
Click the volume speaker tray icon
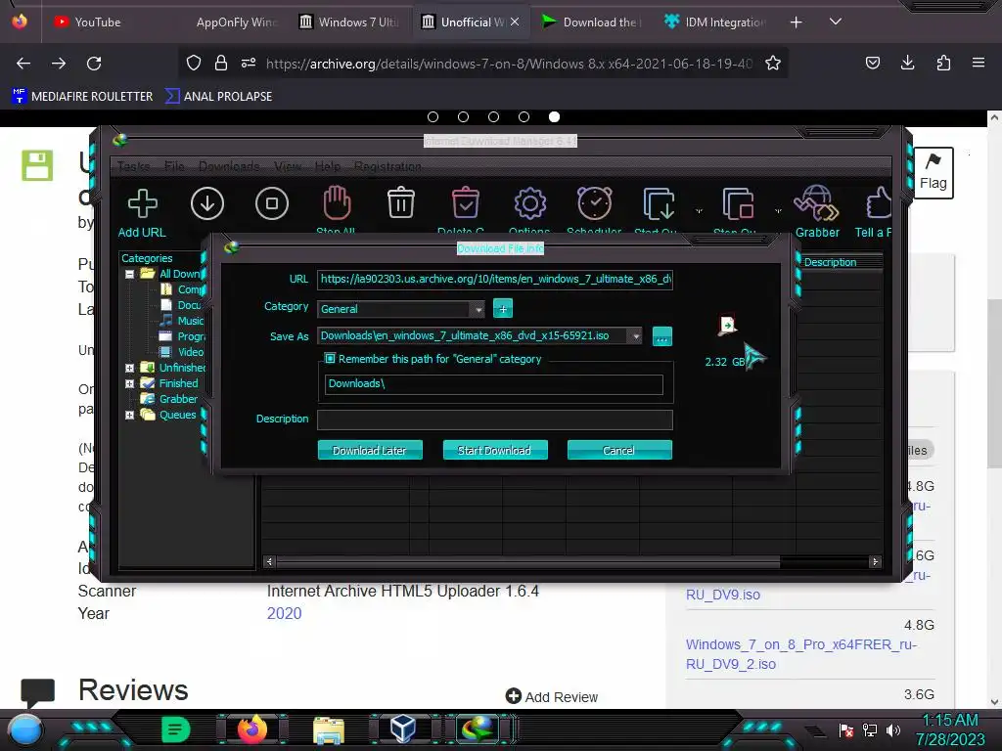coord(893,729)
